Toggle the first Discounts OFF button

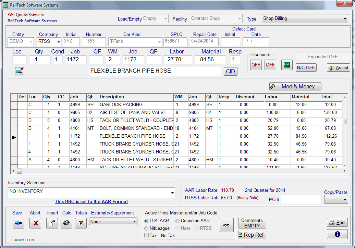click(x=256, y=65)
